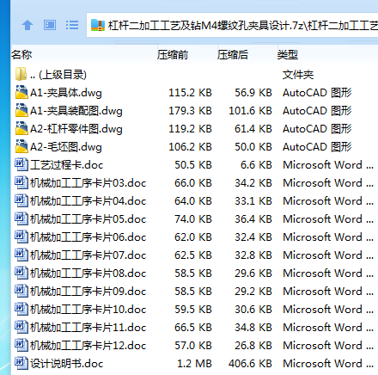Click the 文件夹 type label
This screenshot has width=378, height=375.
coord(298,75)
